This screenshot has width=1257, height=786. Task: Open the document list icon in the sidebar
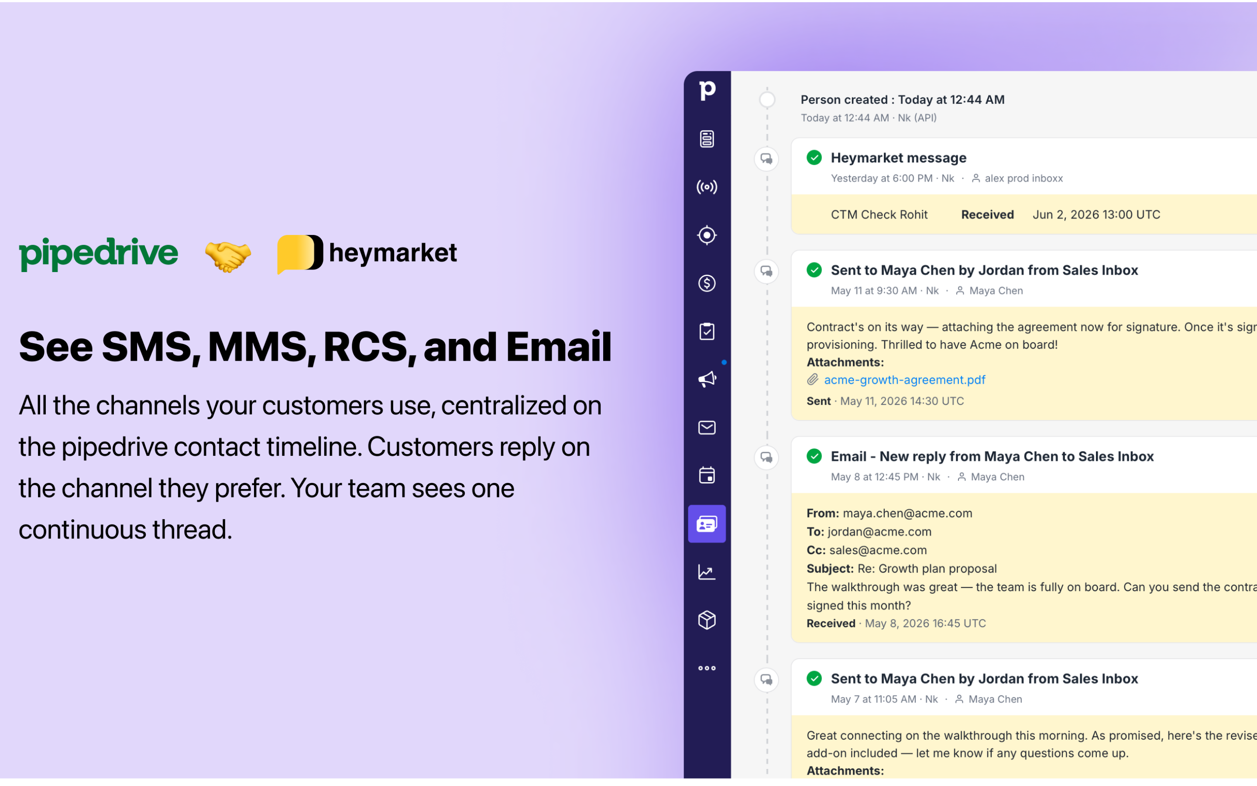tap(707, 139)
